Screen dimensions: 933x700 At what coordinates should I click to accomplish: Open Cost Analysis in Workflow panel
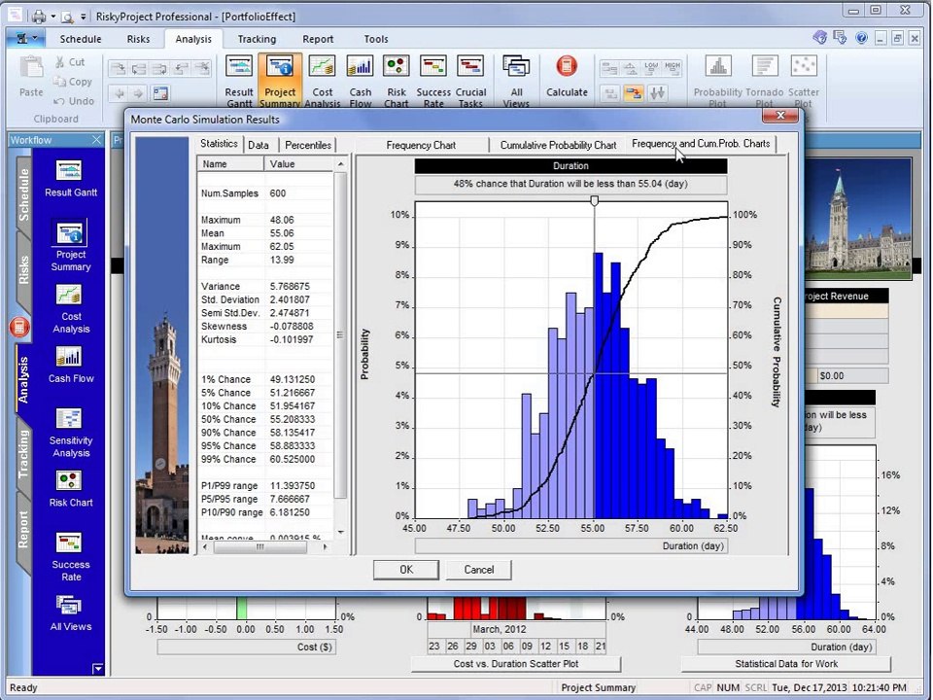71,309
